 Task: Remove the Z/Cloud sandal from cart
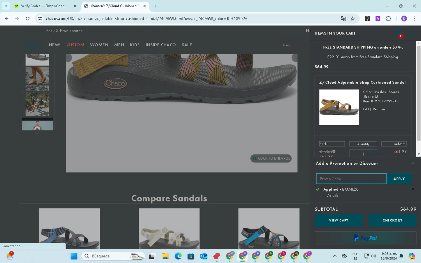click(x=379, y=109)
